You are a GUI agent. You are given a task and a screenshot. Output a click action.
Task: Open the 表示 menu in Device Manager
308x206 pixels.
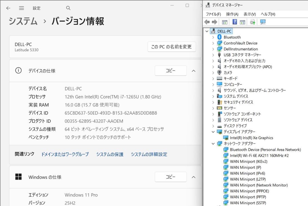click(250, 14)
